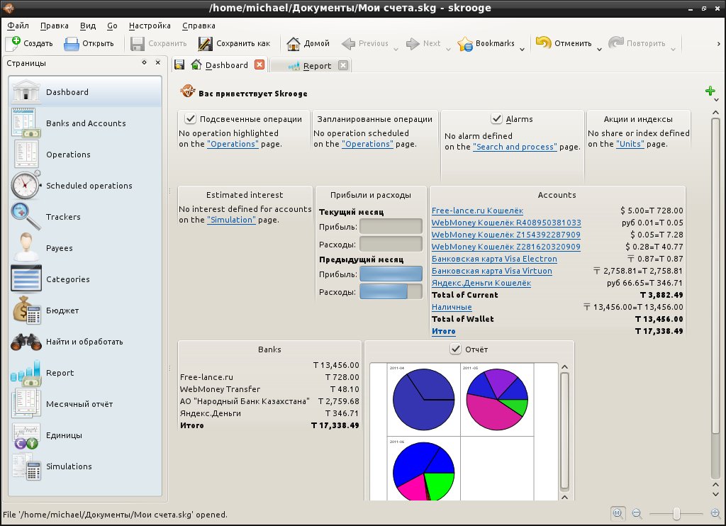Close the Report tab
Viewport: 726px width, 526px height.
[x=343, y=65]
